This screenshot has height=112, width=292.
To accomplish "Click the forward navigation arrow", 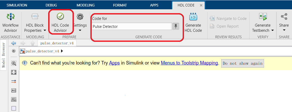I will pyautogui.click(x=23, y=43).
